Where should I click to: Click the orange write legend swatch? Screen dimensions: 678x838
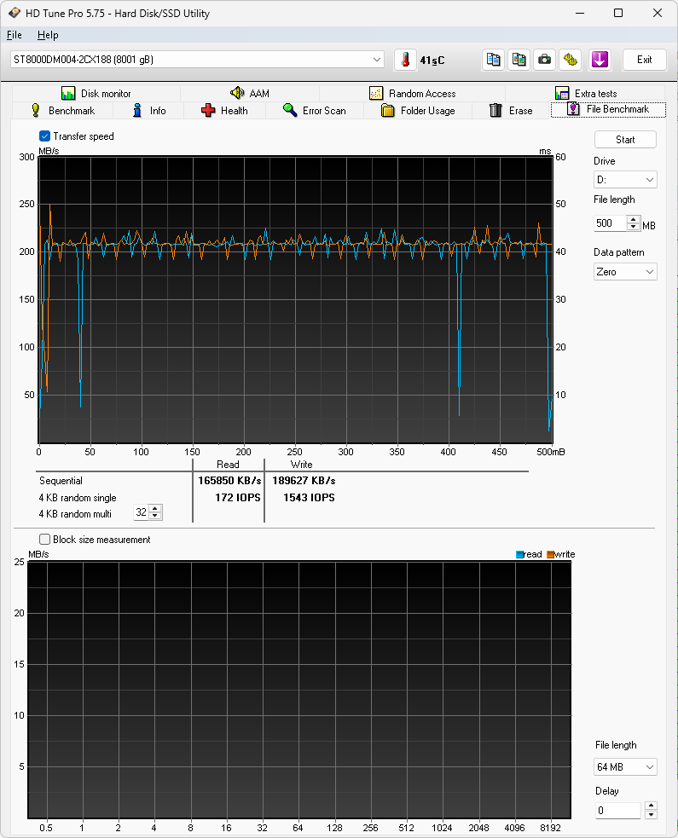pyautogui.click(x=550, y=554)
